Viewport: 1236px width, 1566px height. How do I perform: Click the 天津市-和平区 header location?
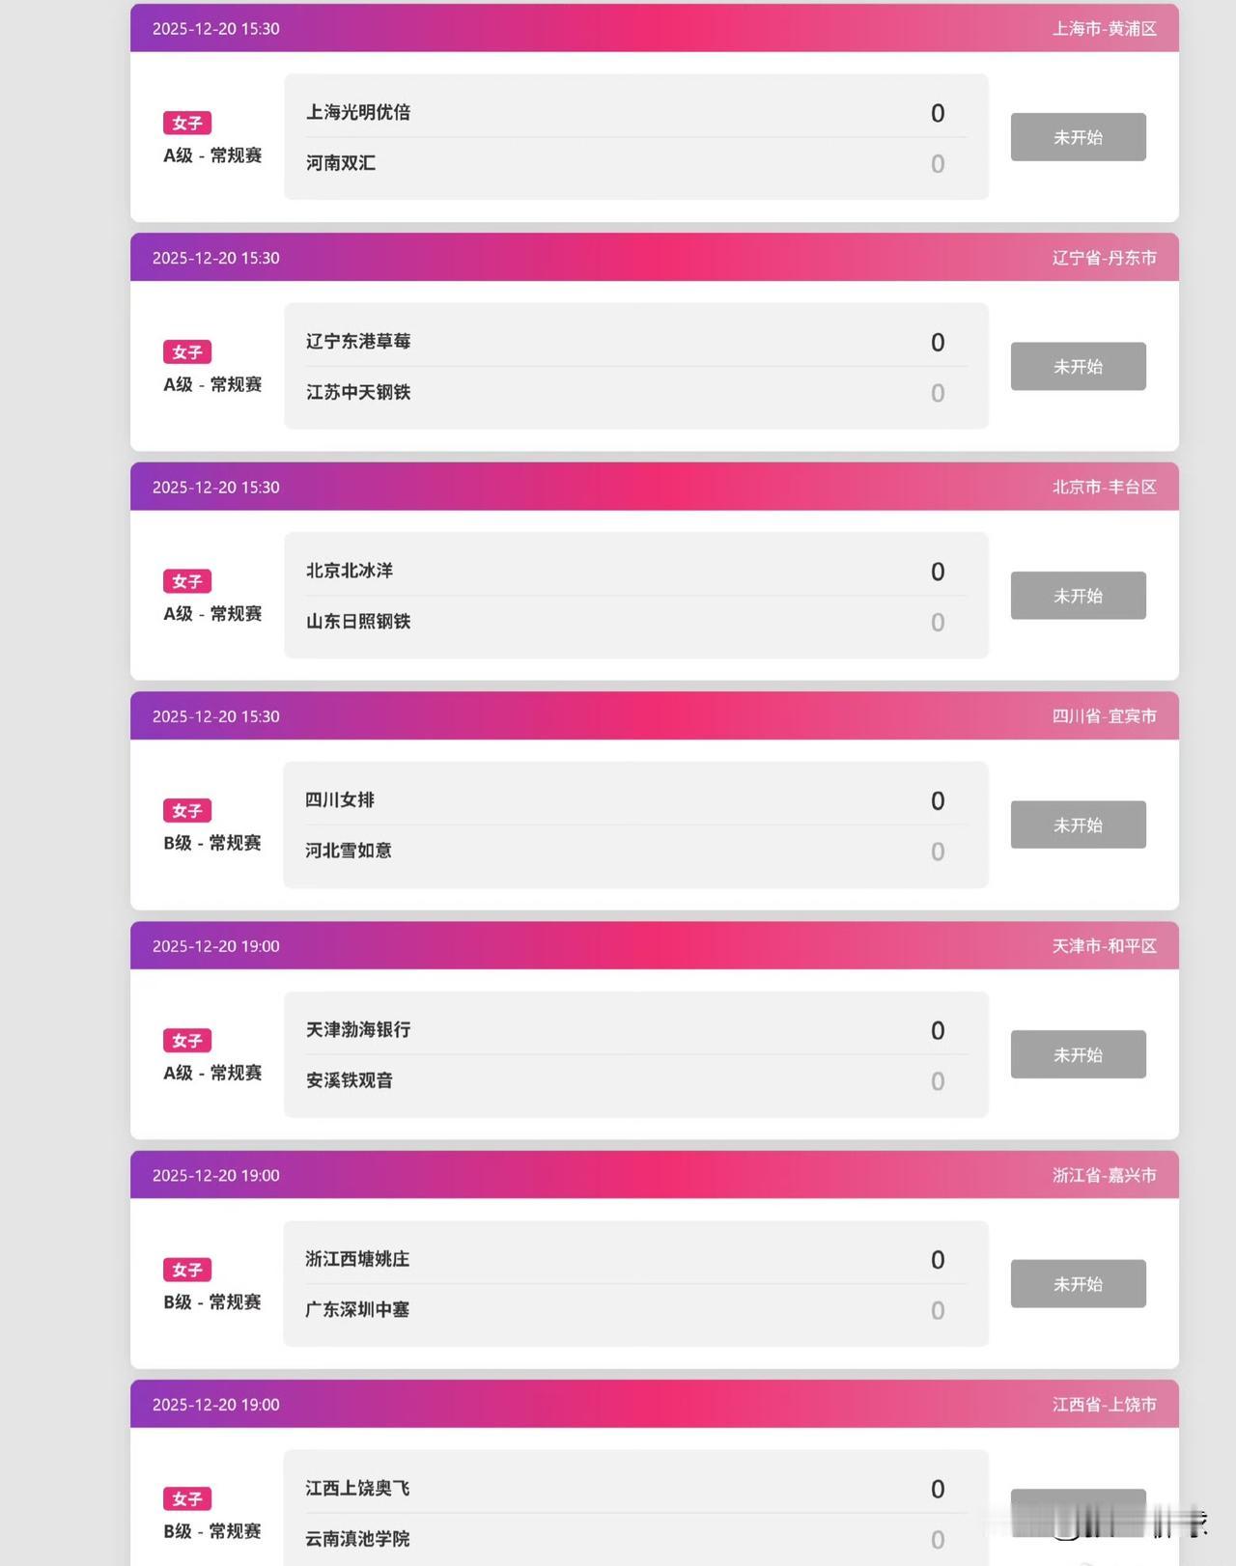(x=1104, y=946)
